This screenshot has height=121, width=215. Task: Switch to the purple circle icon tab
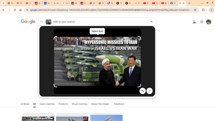pyautogui.click(x=110, y=3)
